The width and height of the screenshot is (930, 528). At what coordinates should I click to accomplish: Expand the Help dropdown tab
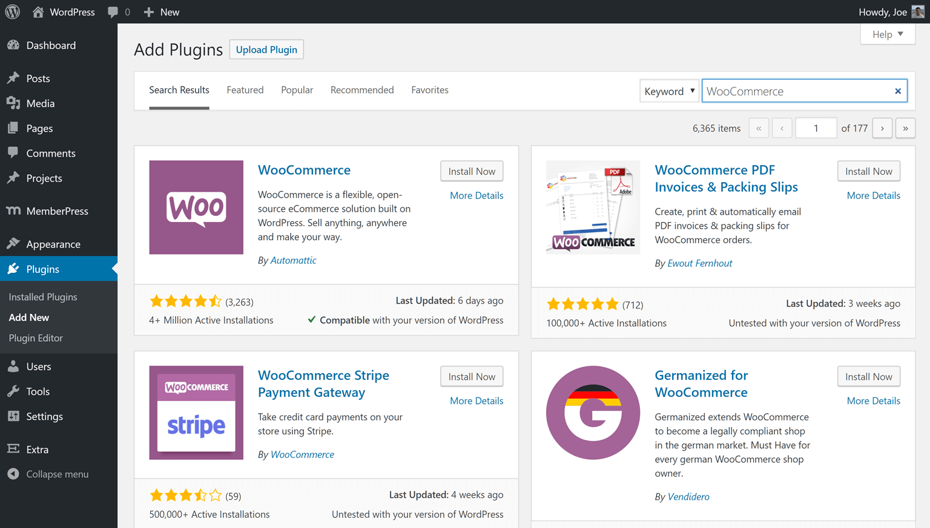coord(888,34)
